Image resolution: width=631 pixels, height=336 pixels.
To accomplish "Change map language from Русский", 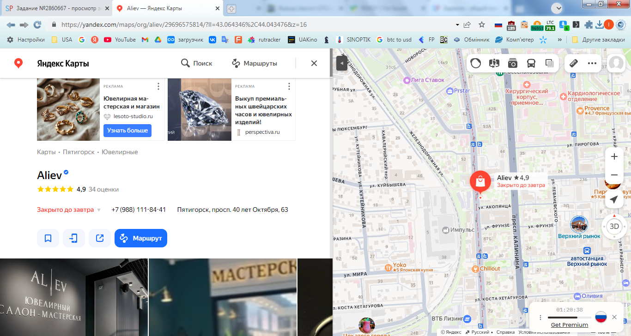I will (x=479, y=332).
